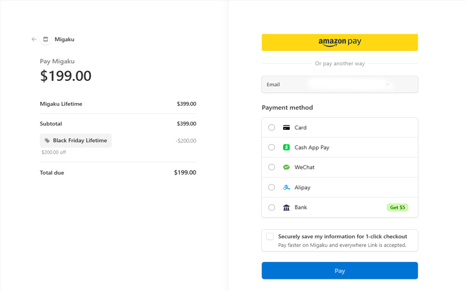
Task: Click the blue Alipay logo icon
Action: [x=286, y=187]
